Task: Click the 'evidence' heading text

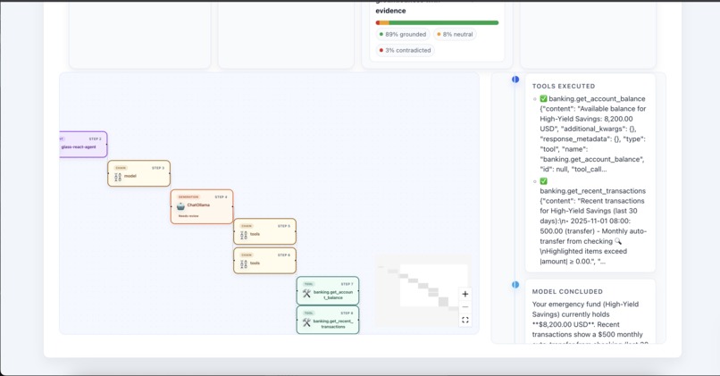Action: [390, 11]
